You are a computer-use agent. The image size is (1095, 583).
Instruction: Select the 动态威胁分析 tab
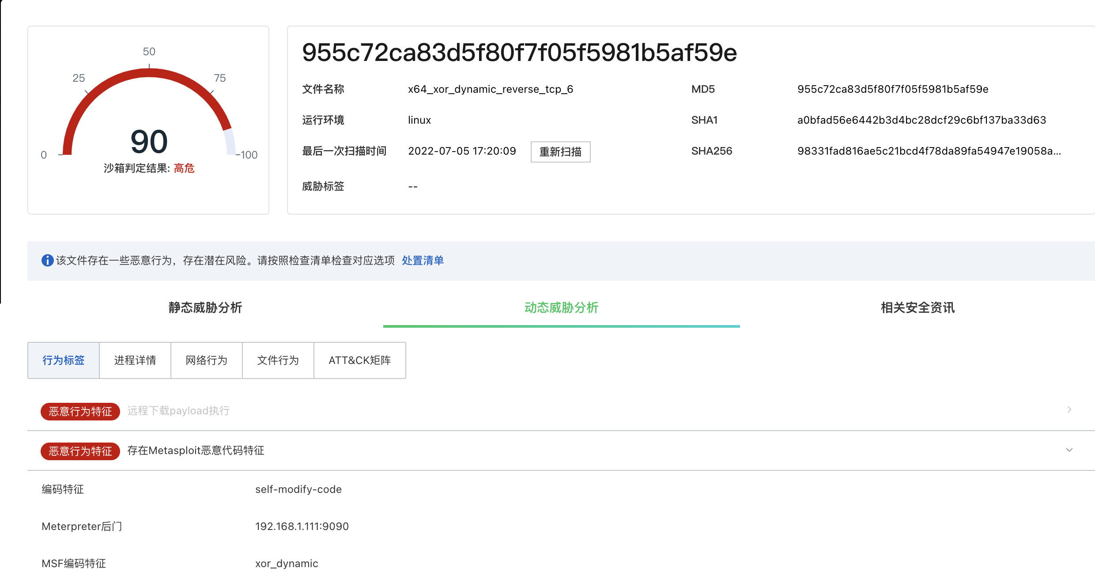pos(561,308)
